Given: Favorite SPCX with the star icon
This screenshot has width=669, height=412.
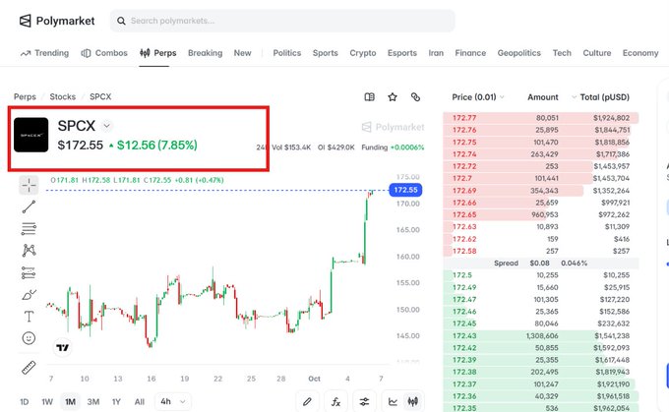Looking at the screenshot, I should 393,97.
